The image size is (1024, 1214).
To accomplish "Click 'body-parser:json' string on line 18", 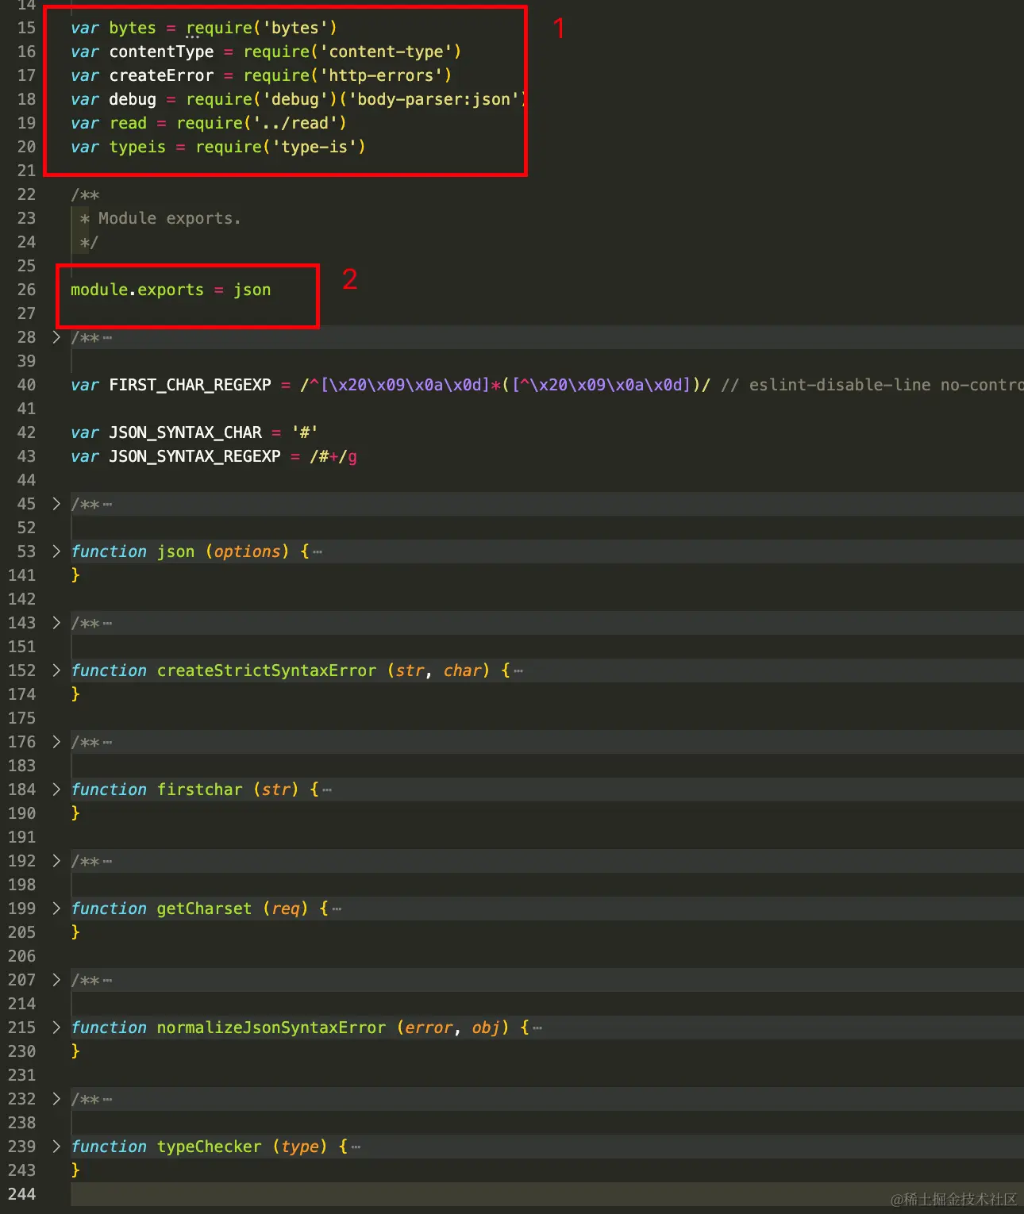I will click(433, 99).
